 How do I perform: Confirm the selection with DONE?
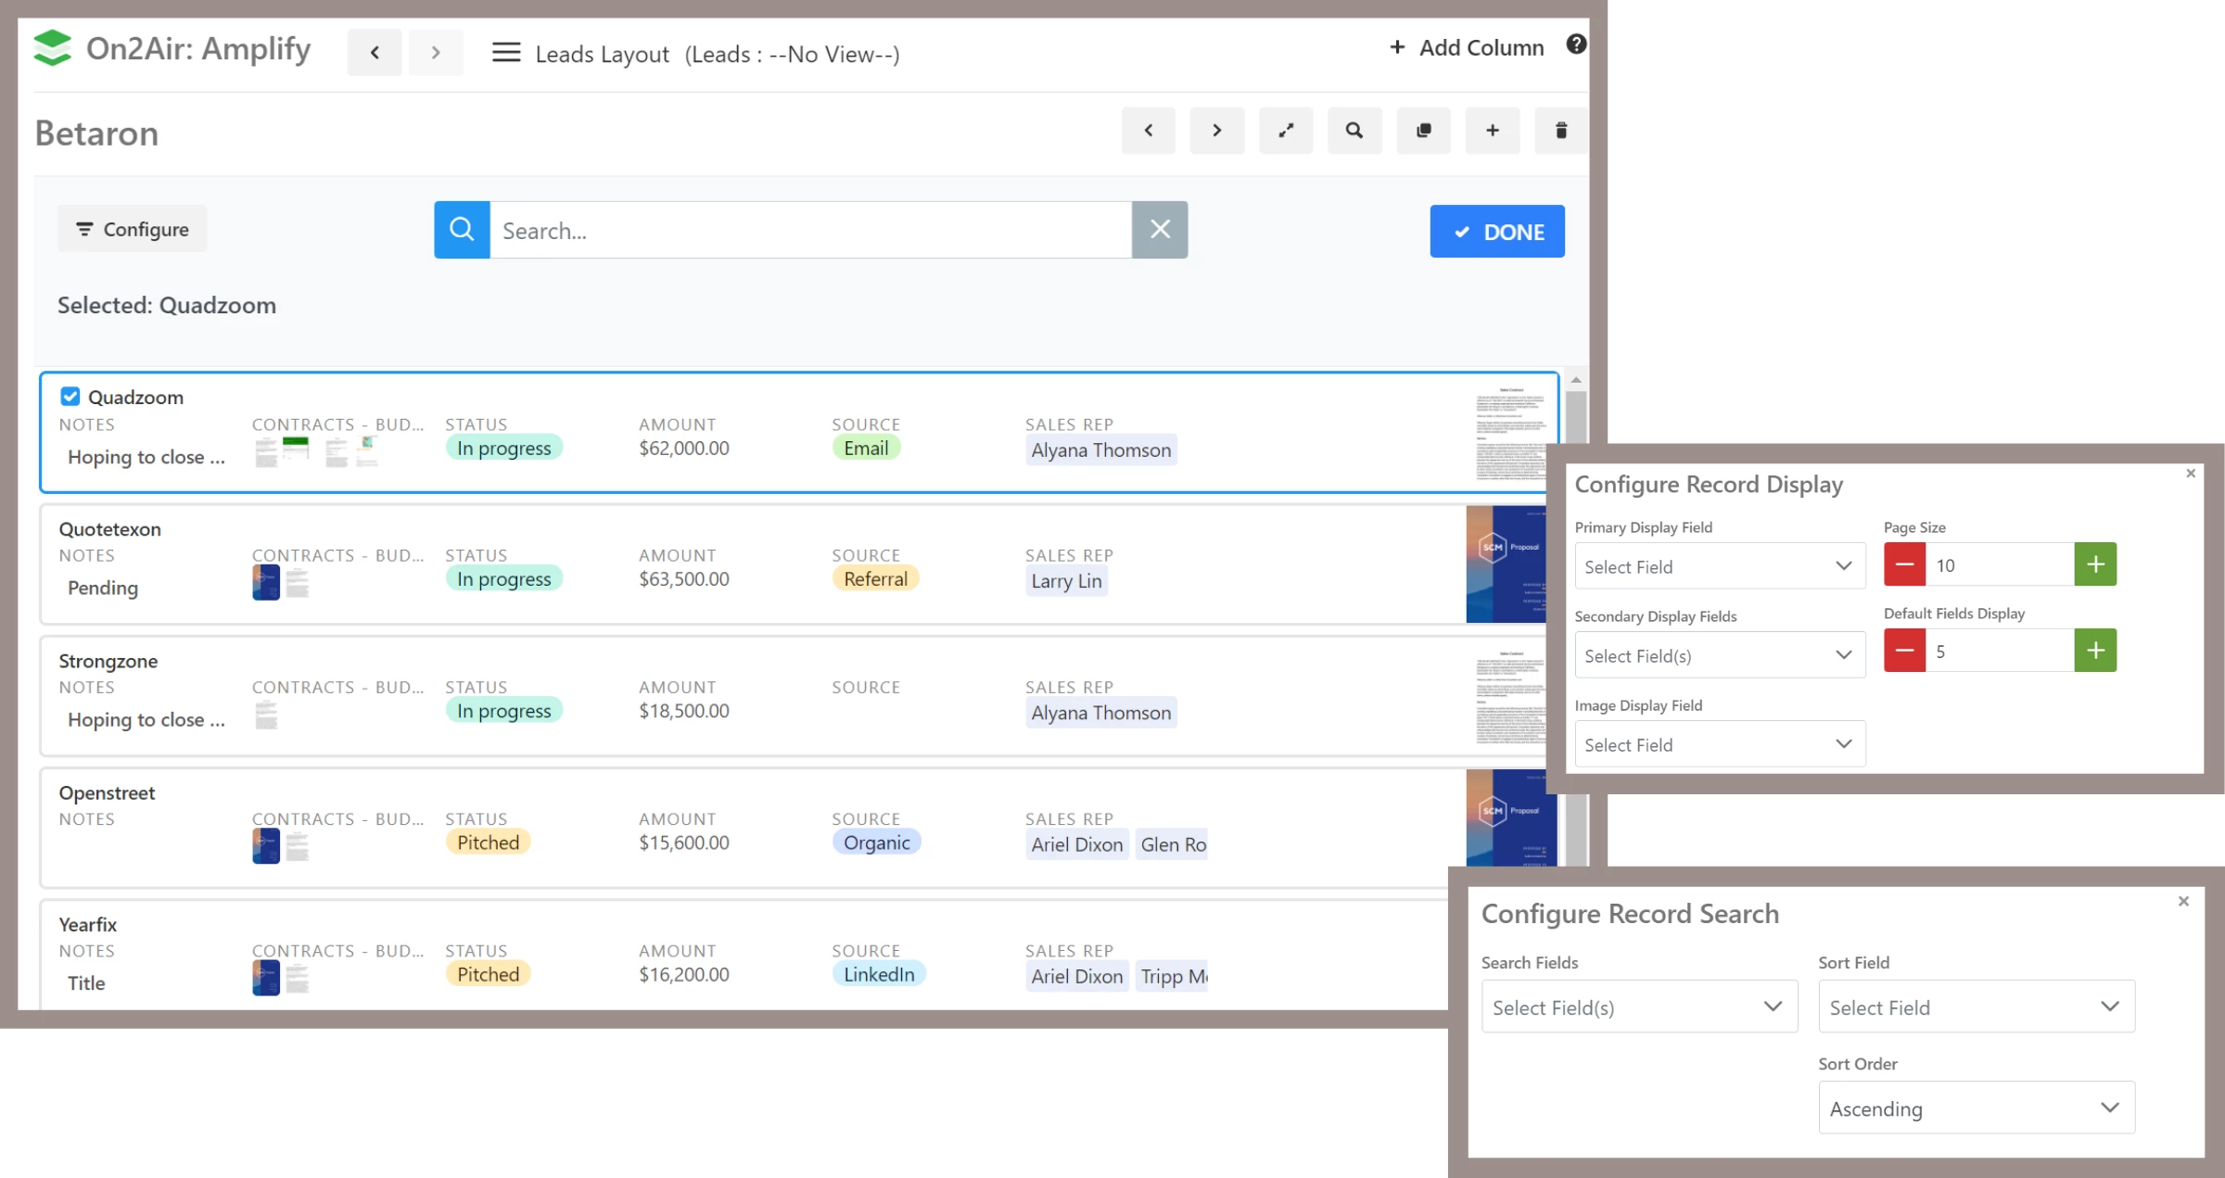point(1497,232)
